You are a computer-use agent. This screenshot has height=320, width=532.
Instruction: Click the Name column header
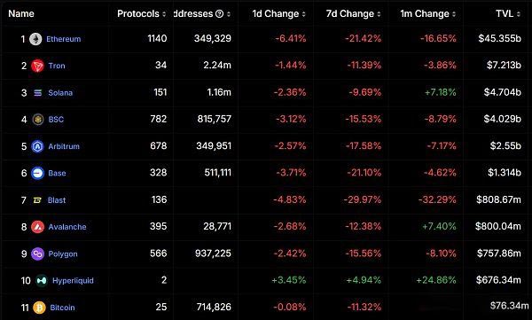pos(21,13)
